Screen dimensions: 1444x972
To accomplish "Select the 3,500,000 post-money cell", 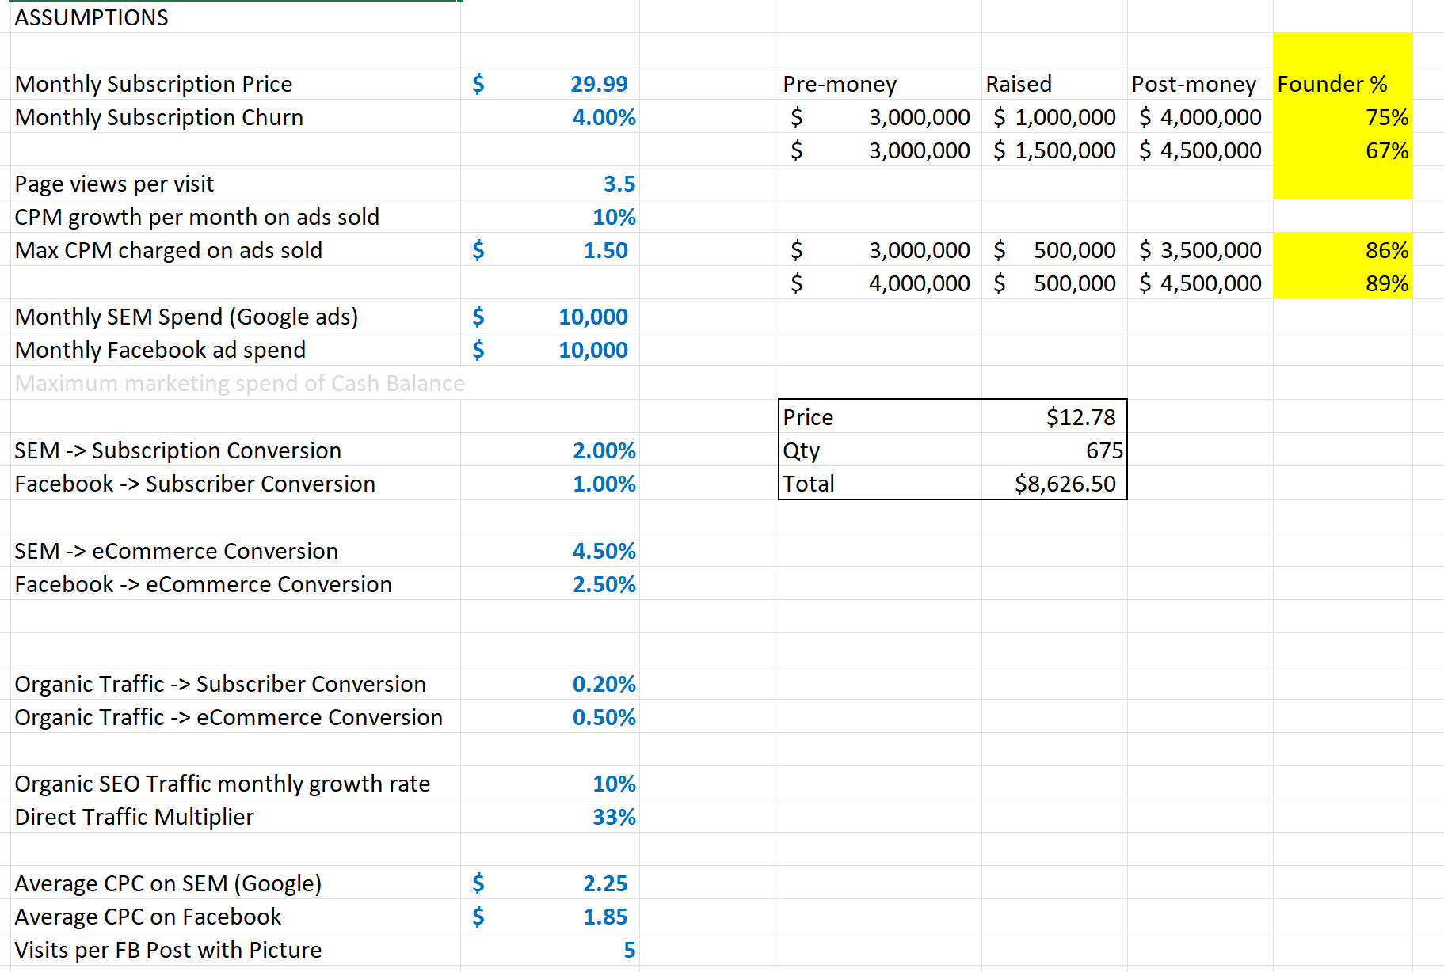I will pyautogui.click(x=1200, y=249).
